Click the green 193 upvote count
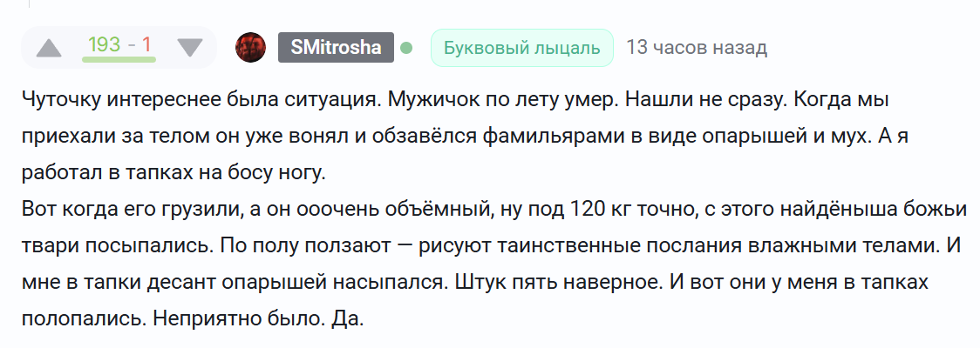Image resolution: width=980 pixels, height=348 pixels. tap(104, 44)
